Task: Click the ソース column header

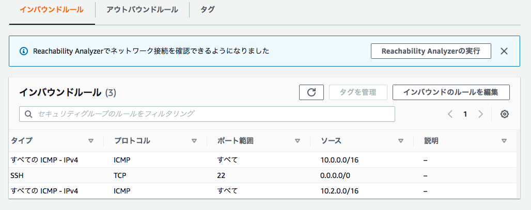Action: coord(331,141)
